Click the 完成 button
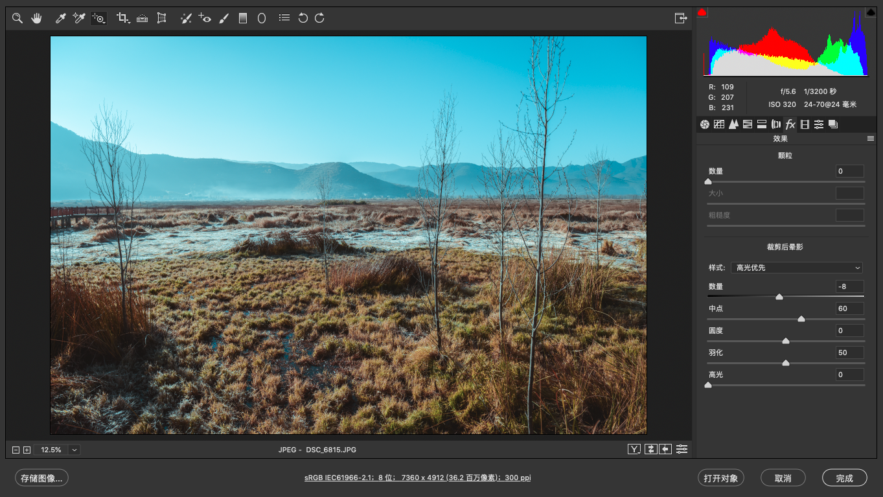The height and width of the screenshot is (497, 883). [x=844, y=478]
